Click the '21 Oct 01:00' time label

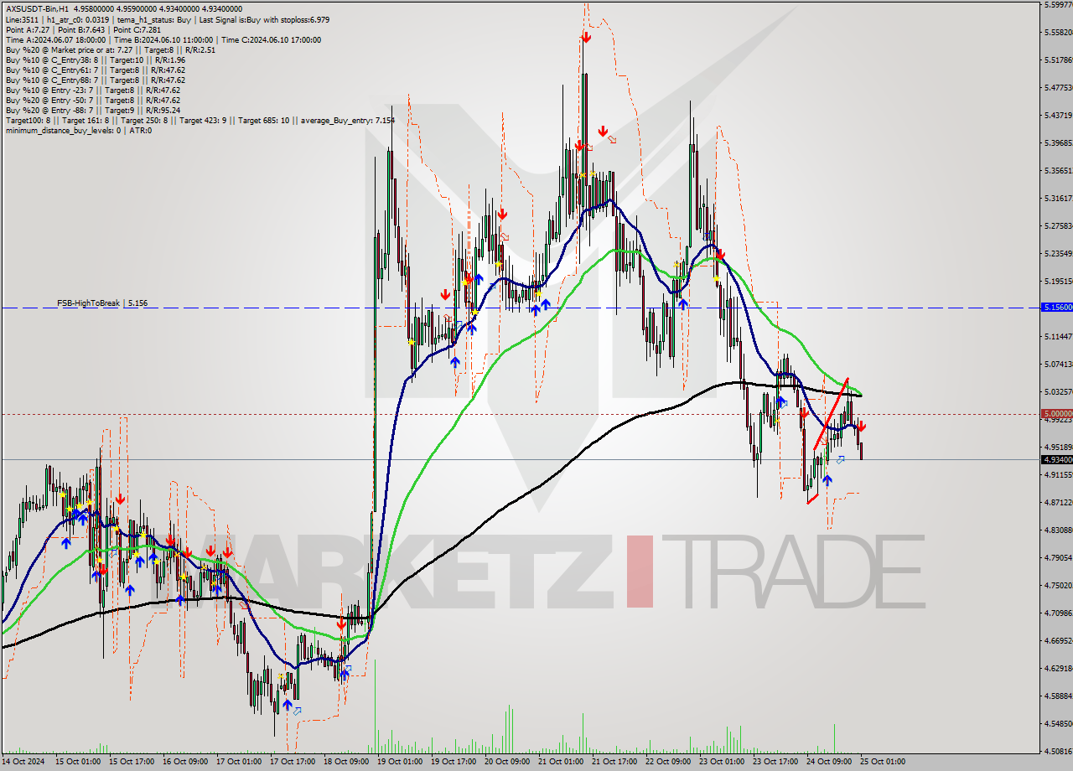pyautogui.click(x=561, y=762)
